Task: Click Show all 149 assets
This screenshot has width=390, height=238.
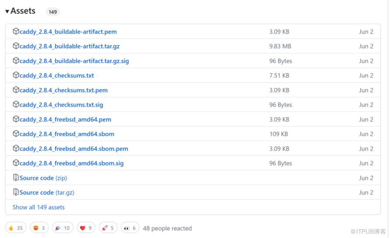Action: click(x=39, y=207)
